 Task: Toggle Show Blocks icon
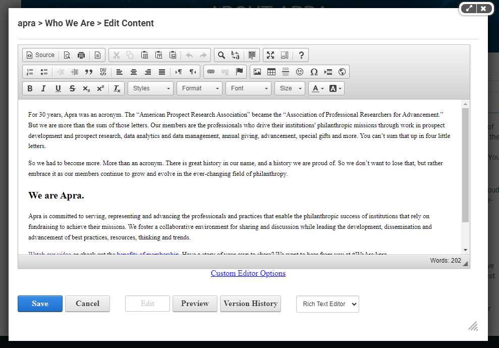click(x=285, y=55)
